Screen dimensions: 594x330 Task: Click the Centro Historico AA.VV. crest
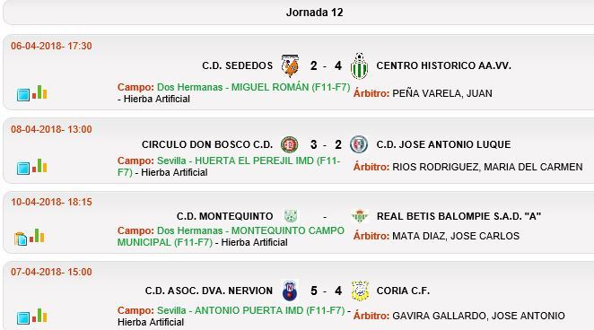(x=359, y=65)
